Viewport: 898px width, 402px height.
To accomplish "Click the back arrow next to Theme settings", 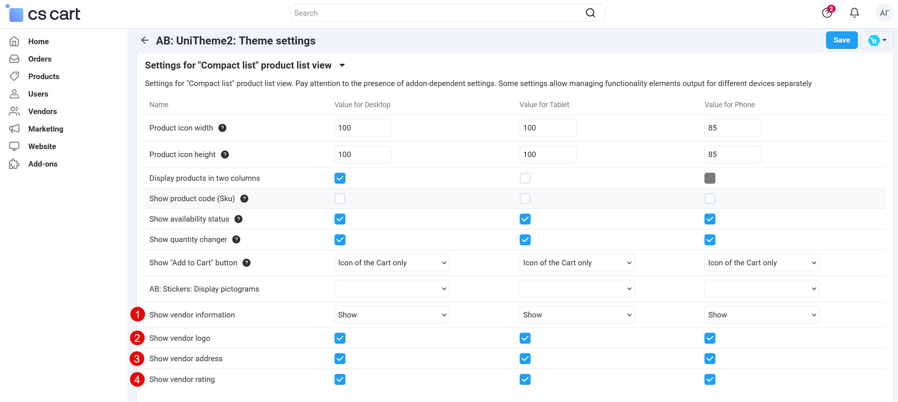I will coord(145,40).
